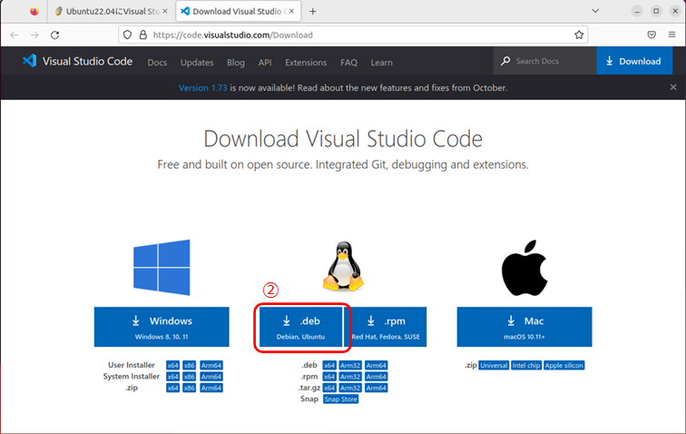This screenshot has width=686, height=434.
Task: Click the Visual Studio Code logo icon
Action: pos(29,62)
